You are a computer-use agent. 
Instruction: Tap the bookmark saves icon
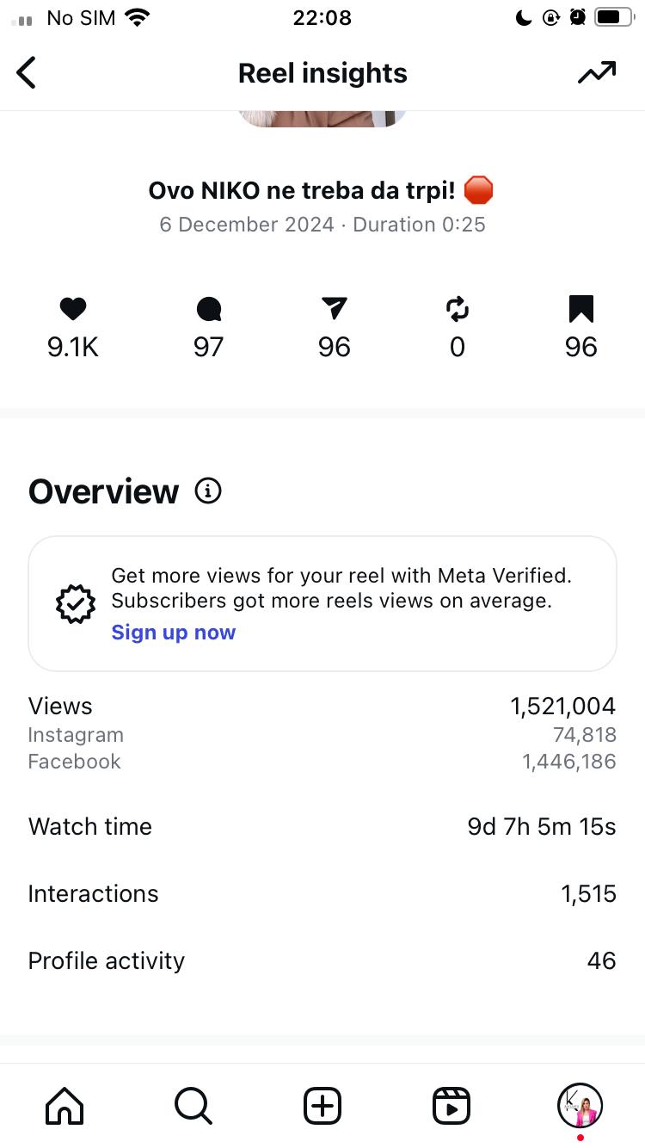click(580, 309)
